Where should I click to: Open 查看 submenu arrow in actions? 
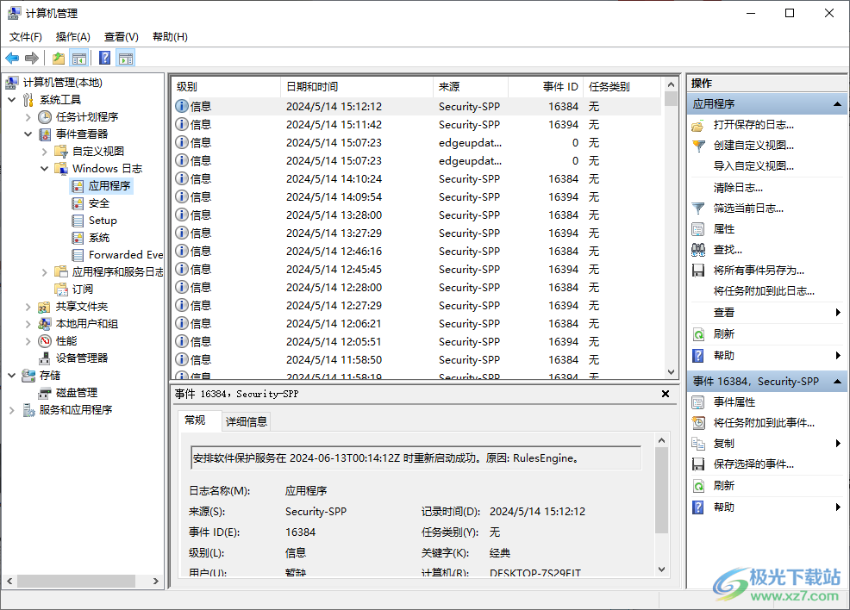[x=838, y=312]
